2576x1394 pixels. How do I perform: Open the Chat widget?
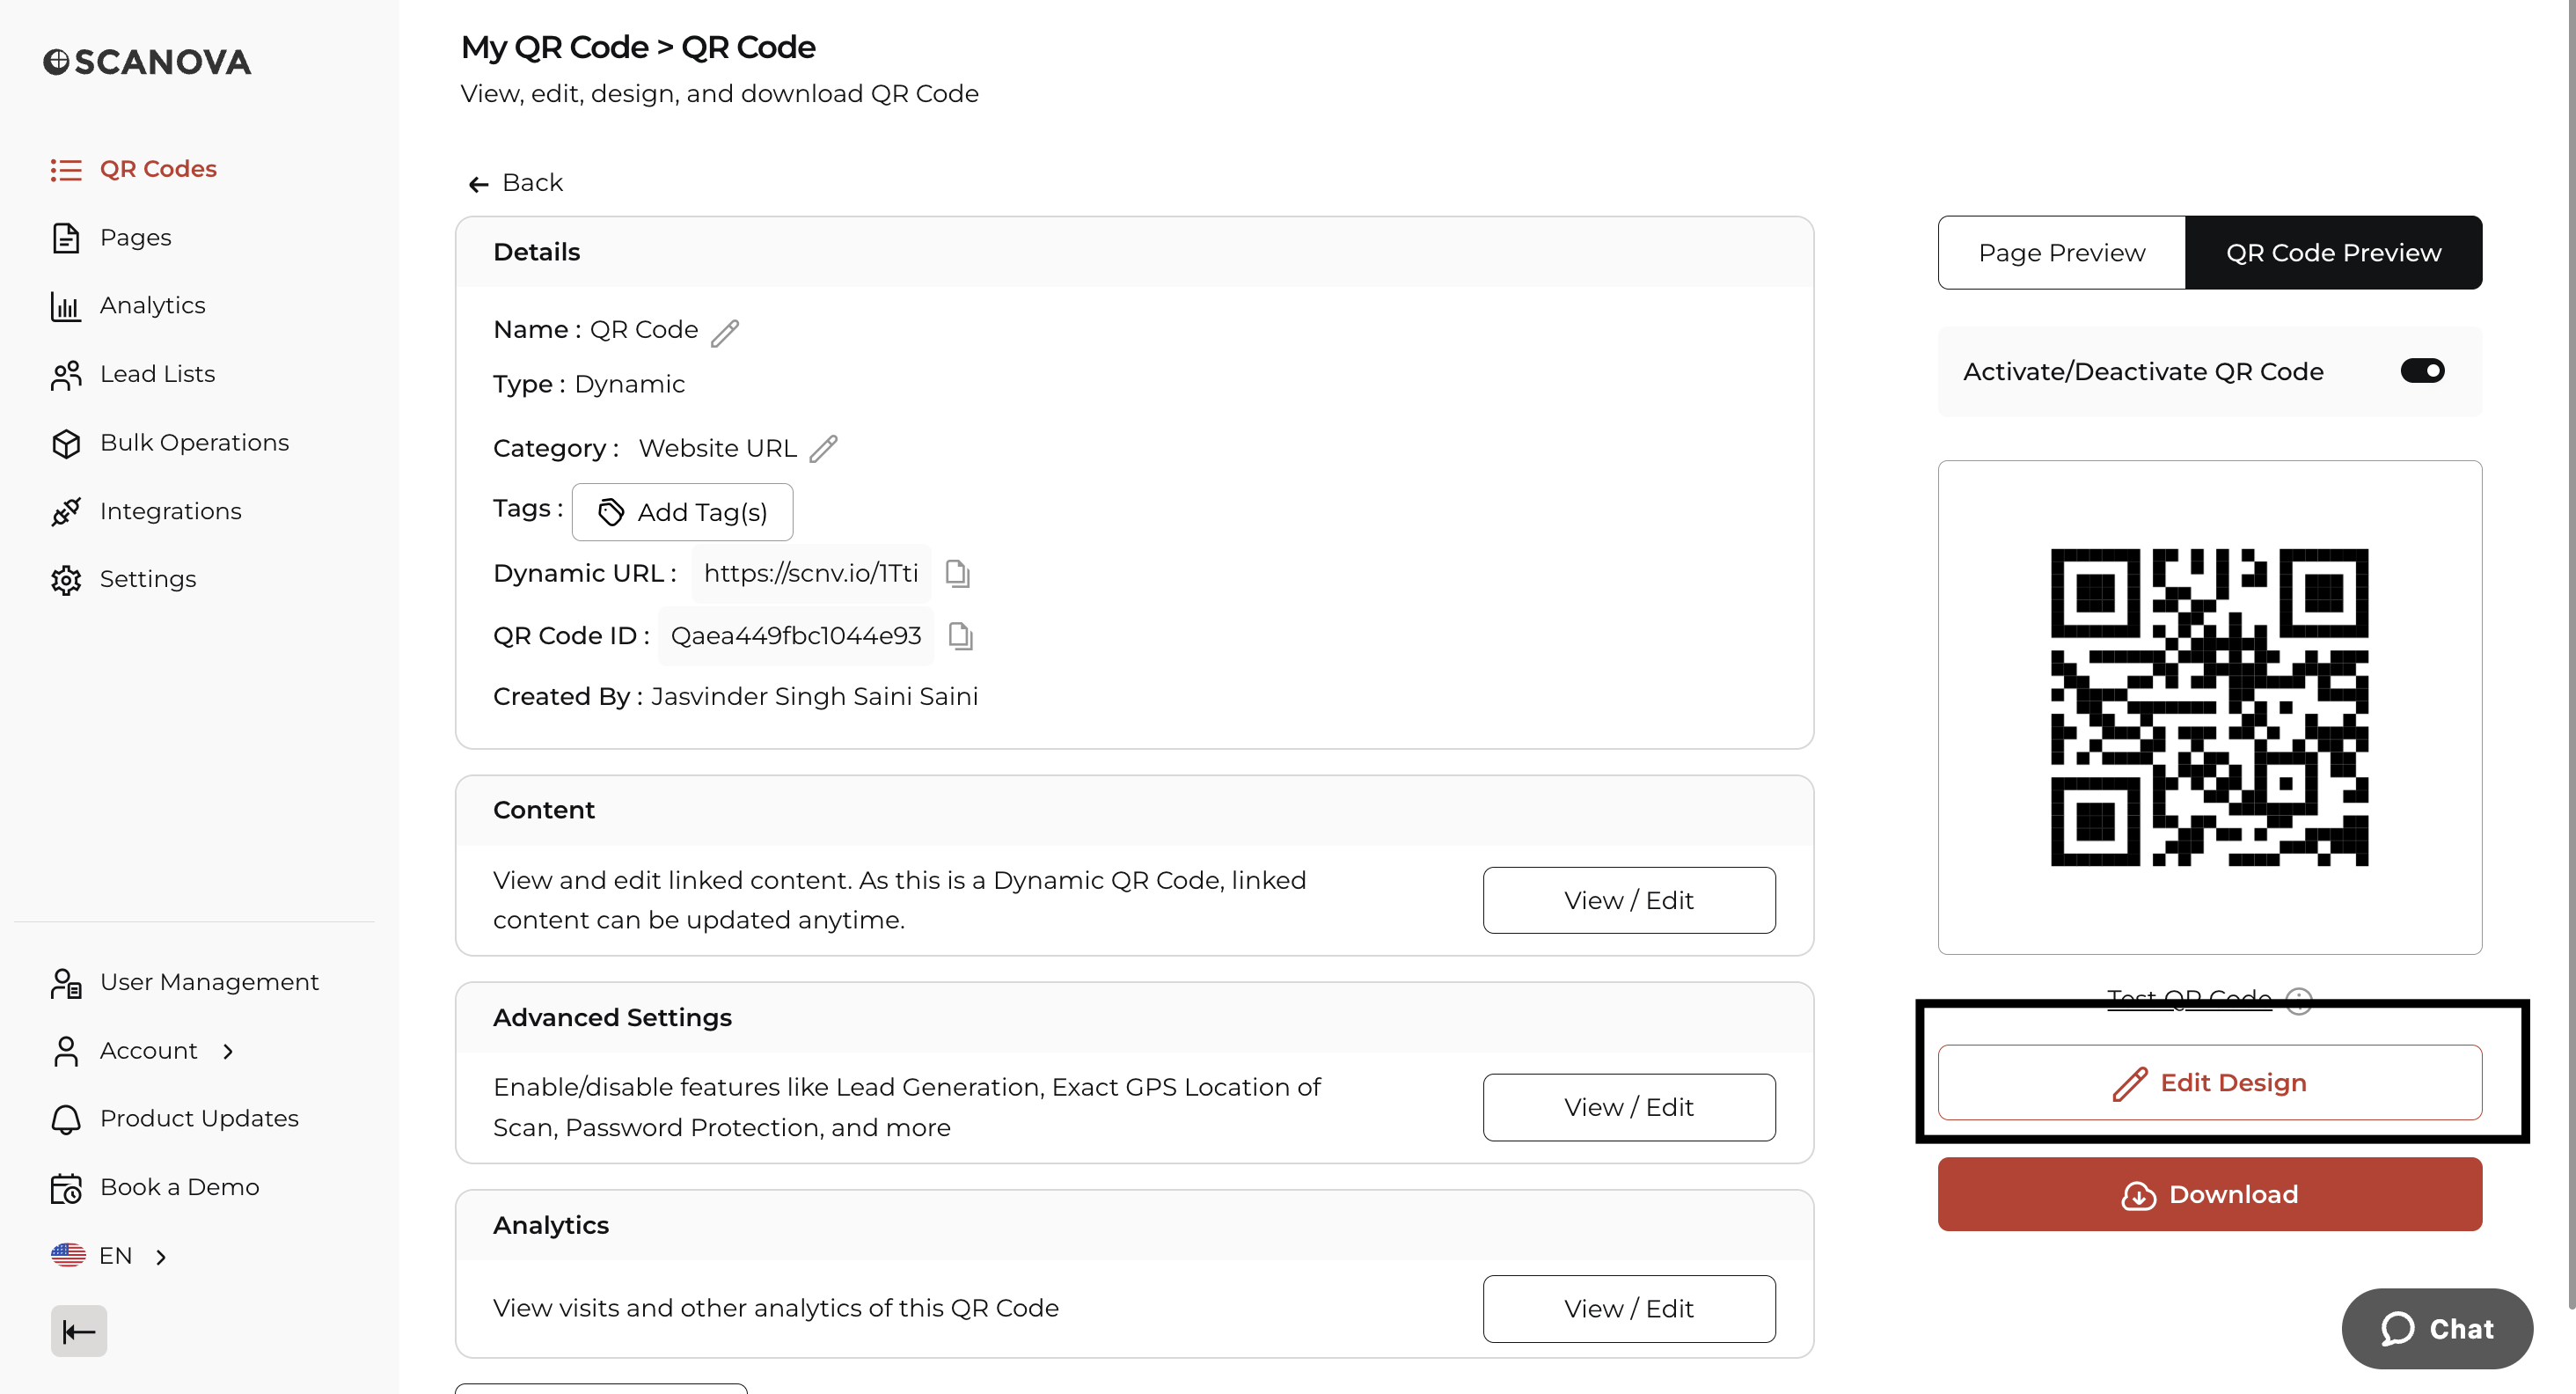[x=2436, y=1328]
